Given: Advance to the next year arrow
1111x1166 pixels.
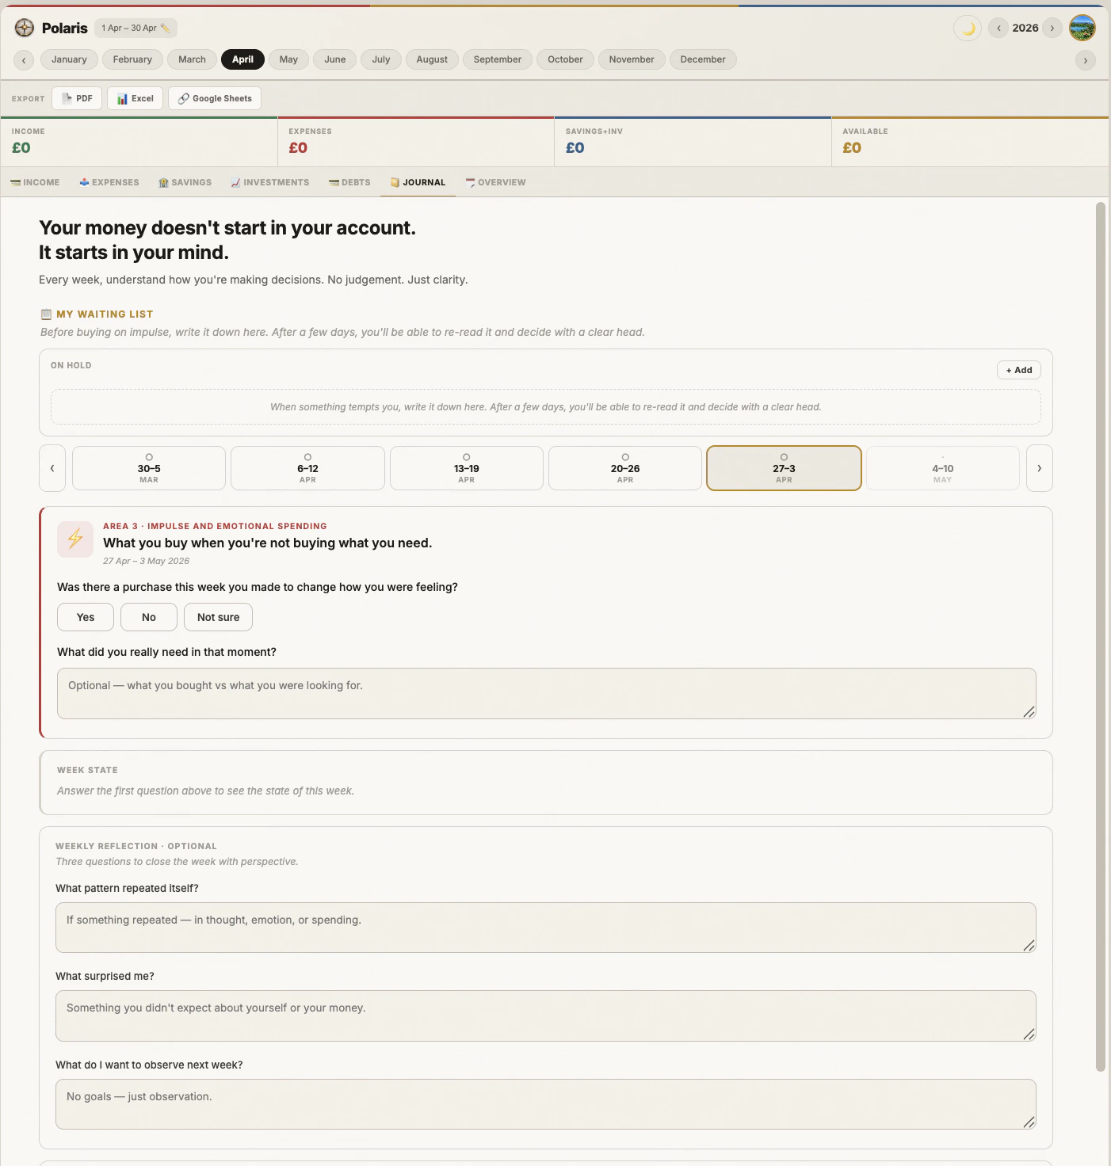Looking at the screenshot, I should [1052, 29].
